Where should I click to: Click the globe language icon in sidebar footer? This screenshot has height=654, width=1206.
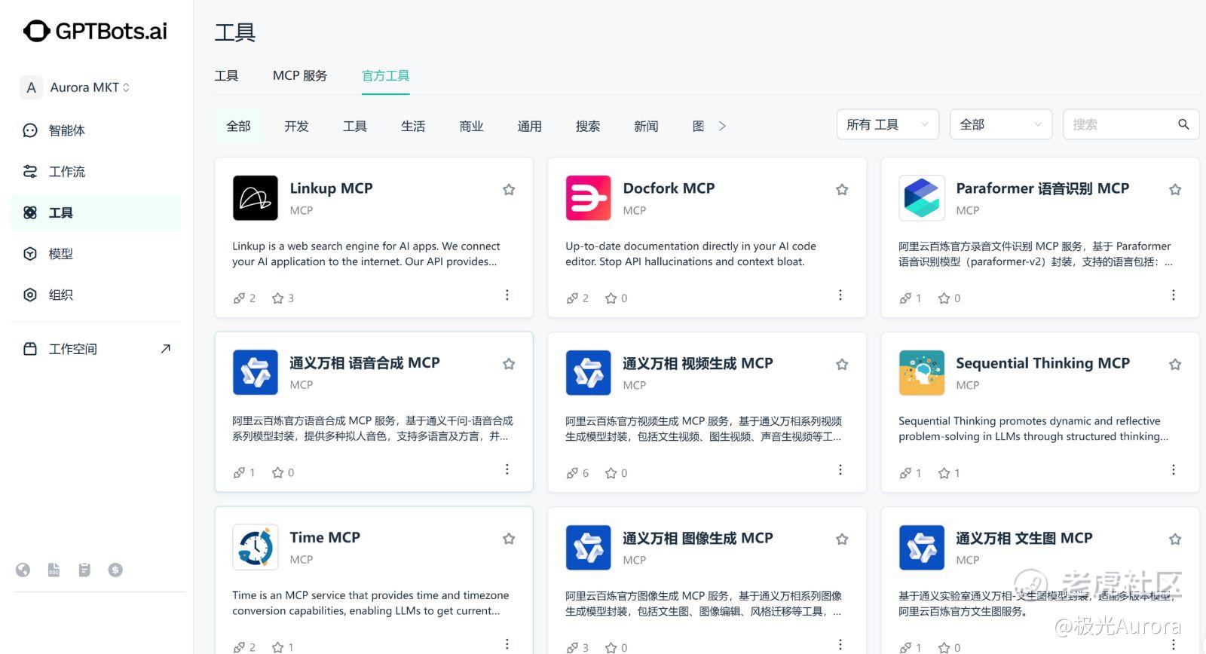click(x=23, y=570)
